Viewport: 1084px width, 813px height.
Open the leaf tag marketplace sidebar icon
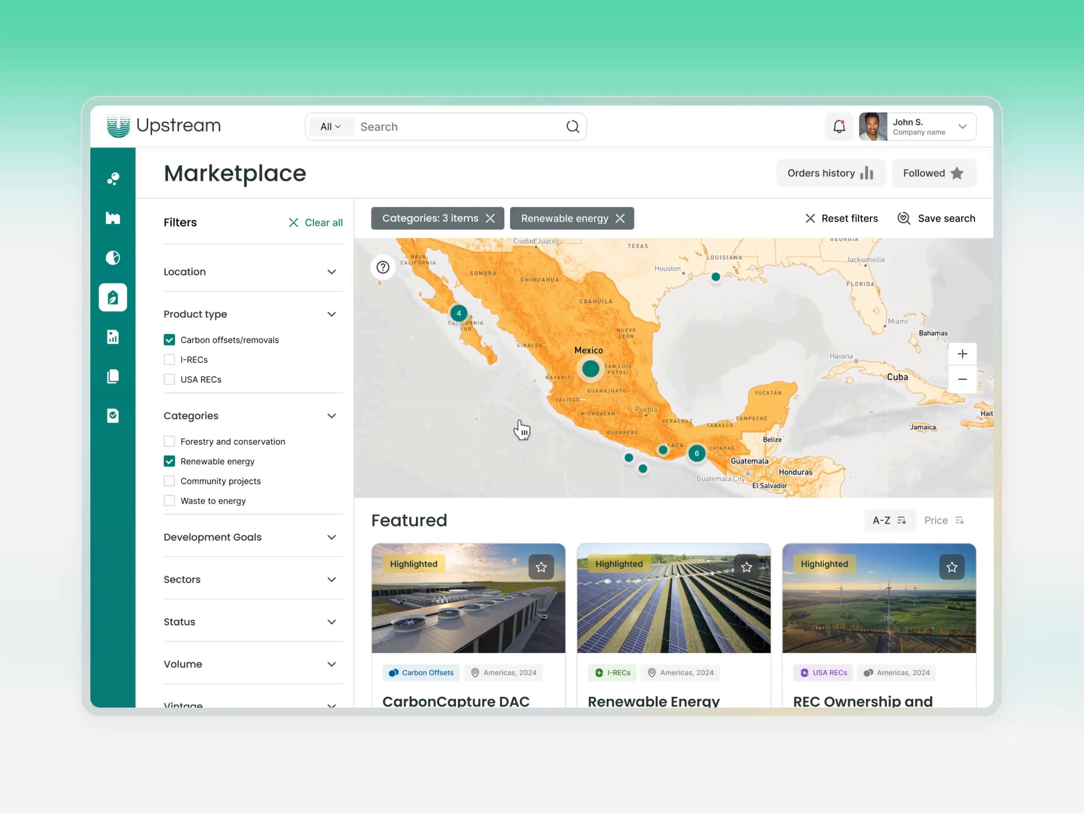pyautogui.click(x=113, y=297)
